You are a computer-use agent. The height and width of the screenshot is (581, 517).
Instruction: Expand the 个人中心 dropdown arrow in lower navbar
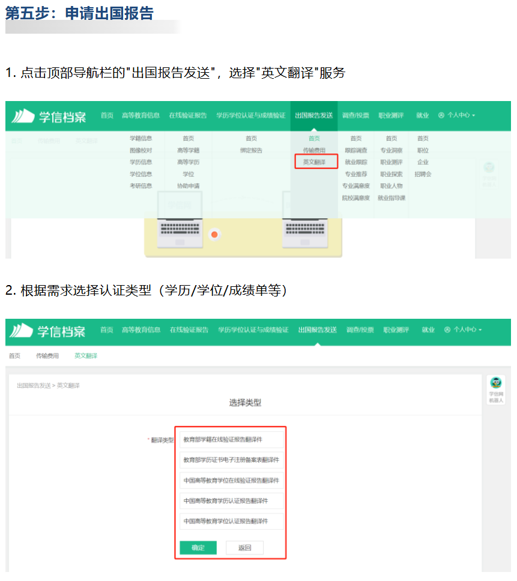[x=480, y=330]
